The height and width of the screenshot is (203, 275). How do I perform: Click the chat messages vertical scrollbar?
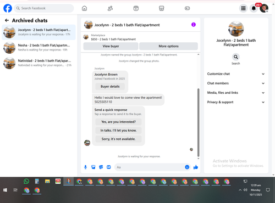click(198, 122)
